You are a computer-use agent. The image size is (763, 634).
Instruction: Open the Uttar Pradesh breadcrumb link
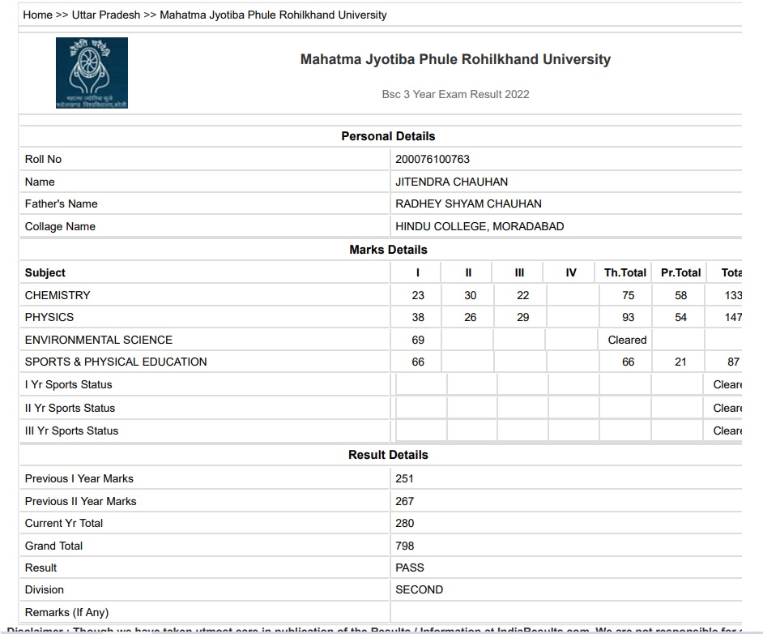pyautogui.click(x=106, y=15)
